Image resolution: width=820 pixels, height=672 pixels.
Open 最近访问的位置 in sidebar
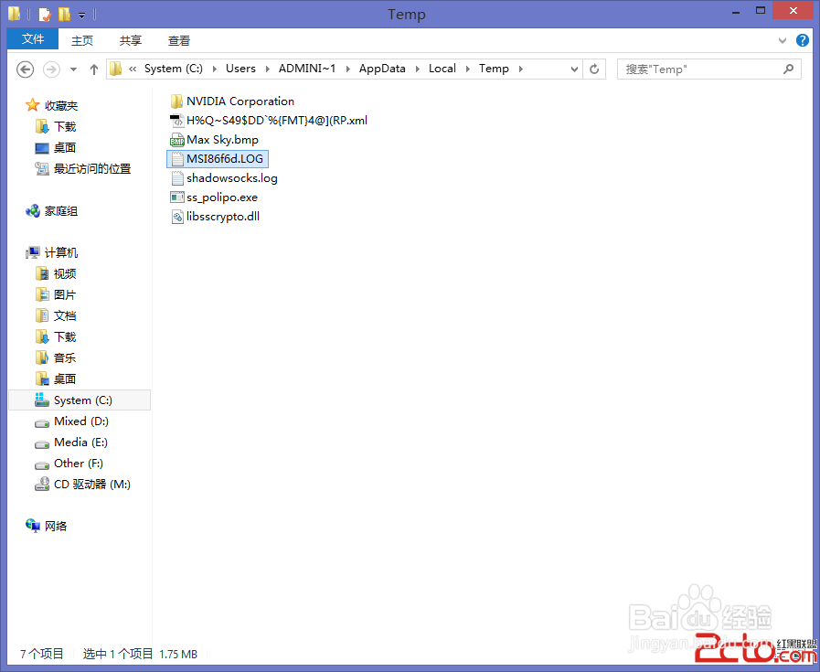(x=82, y=169)
